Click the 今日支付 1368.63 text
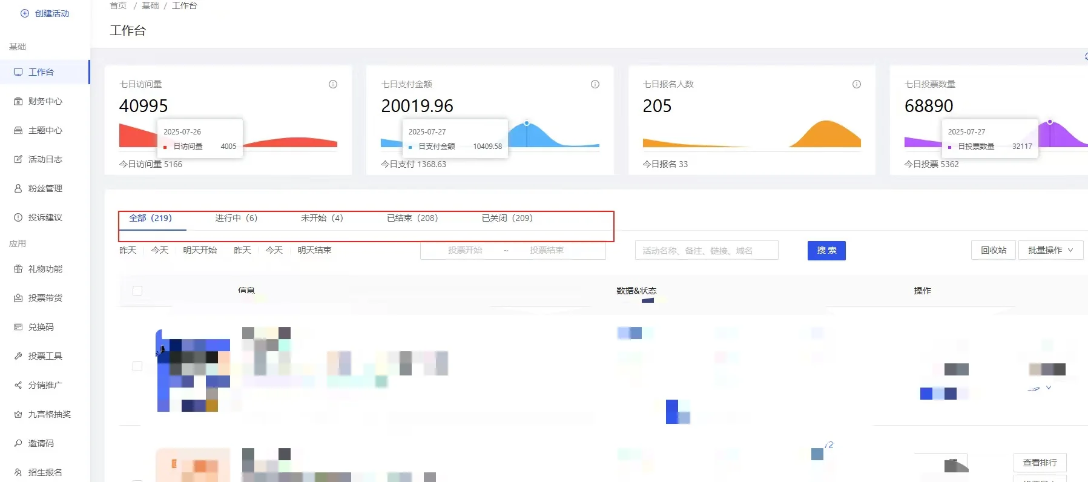This screenshot has width=1088, height=482. (x=414, y=164)
